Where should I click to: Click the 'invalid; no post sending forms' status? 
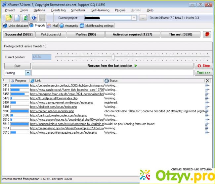click(x=130, y=124)
